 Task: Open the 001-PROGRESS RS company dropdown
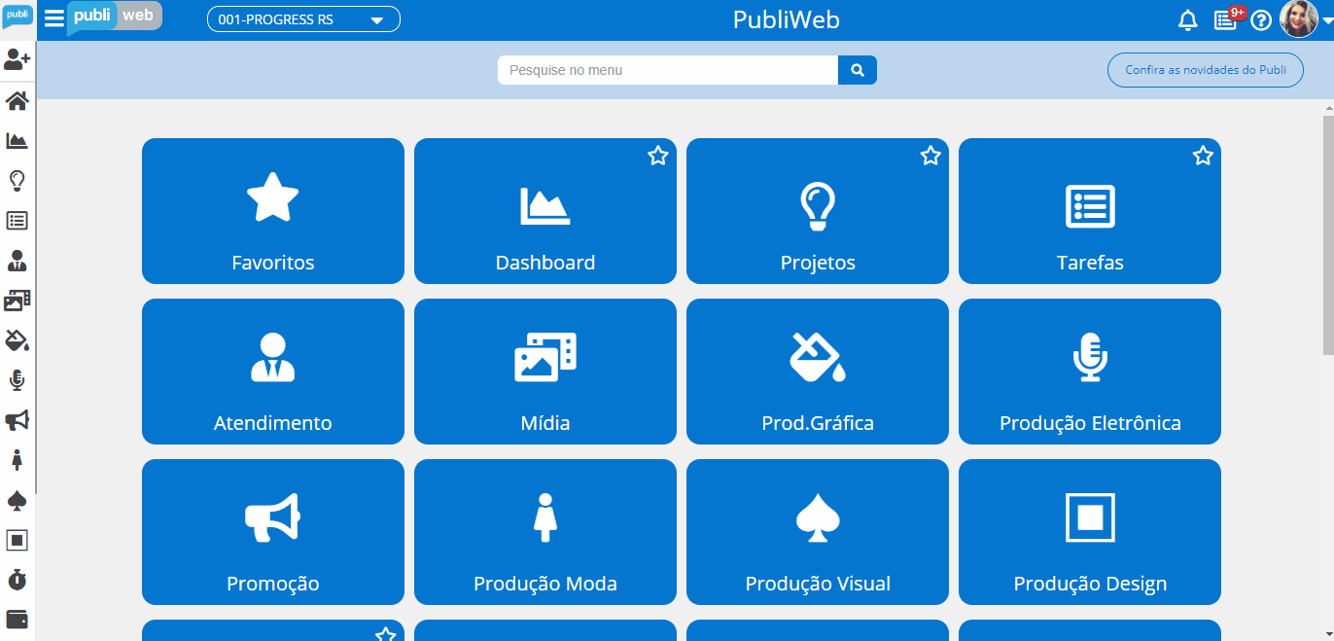[x=303, y=19]
